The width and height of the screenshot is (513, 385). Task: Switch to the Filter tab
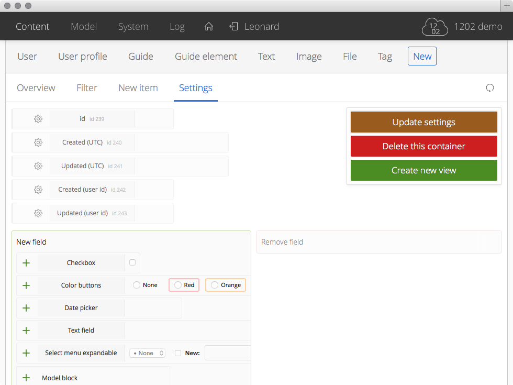click(x=87, y=88)
